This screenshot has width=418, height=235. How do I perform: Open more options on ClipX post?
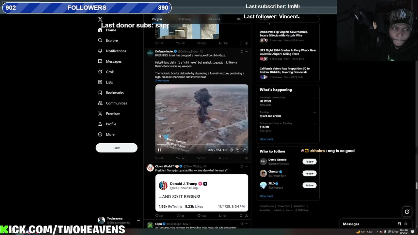(x=247, y=224)
